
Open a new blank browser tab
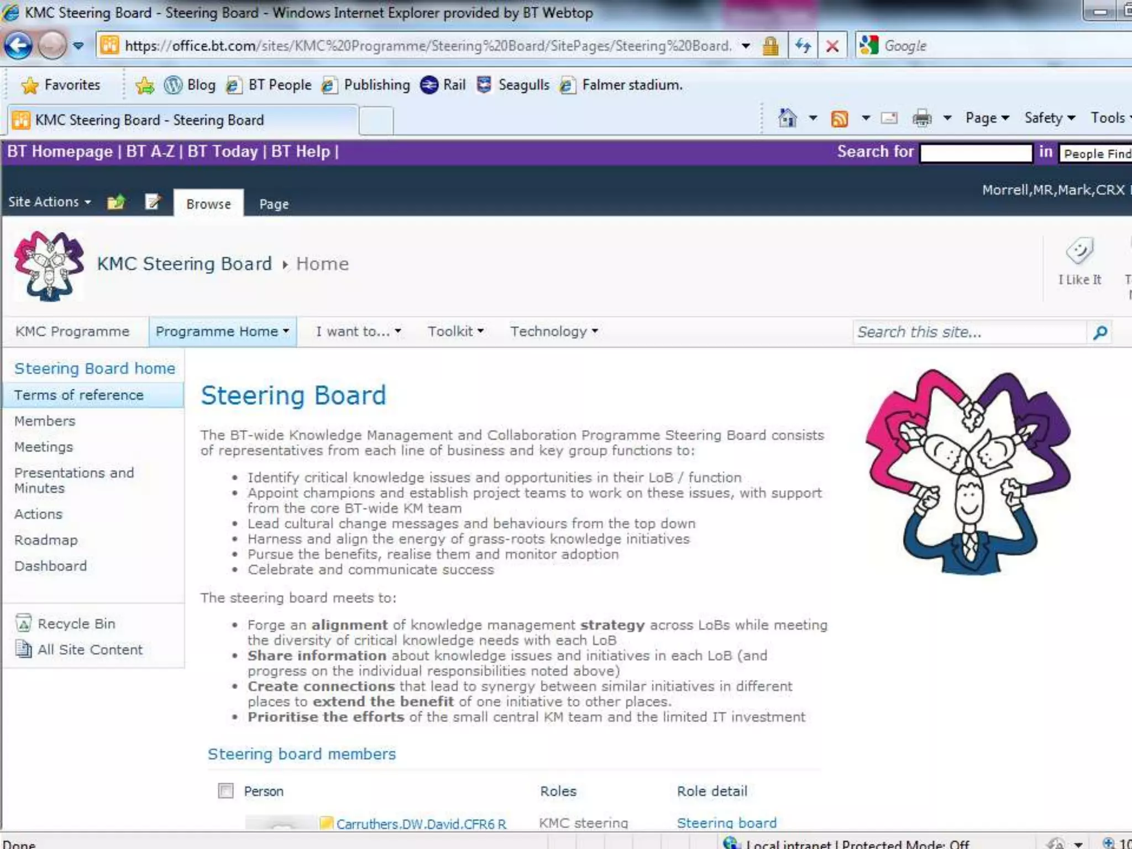pos(376,120)
